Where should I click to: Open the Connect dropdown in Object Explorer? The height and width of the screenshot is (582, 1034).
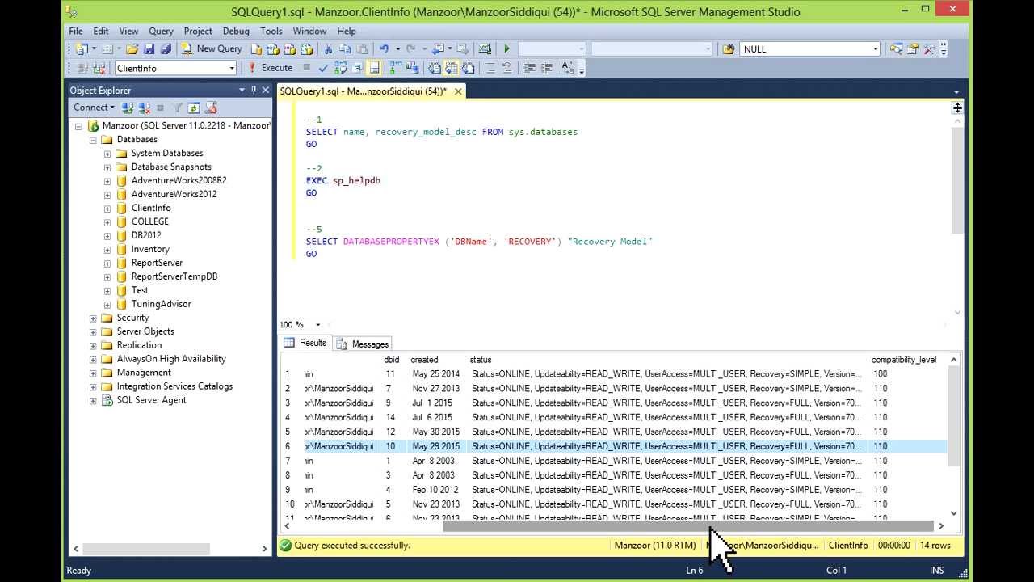click(94, 108)
